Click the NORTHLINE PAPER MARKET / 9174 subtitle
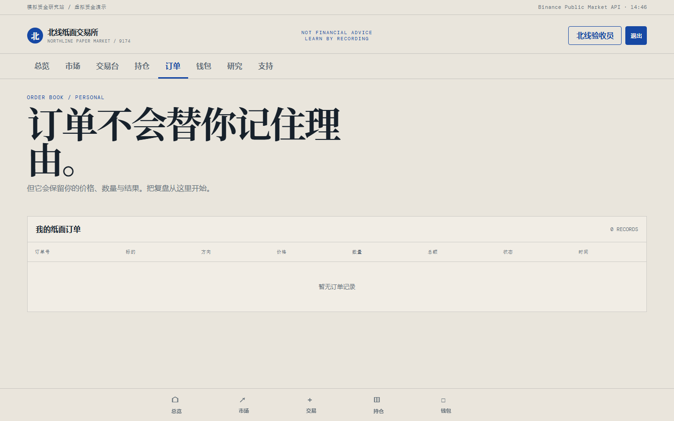Screen dimensions: 674x421 click(89, 41)
